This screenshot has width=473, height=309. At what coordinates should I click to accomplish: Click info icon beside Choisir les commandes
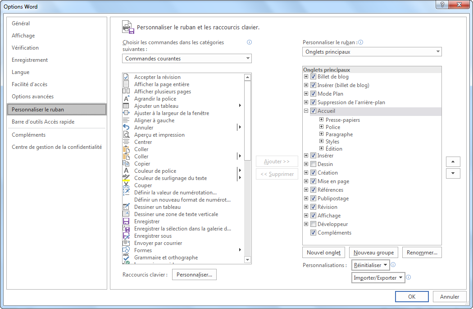[x=249, y=42]
